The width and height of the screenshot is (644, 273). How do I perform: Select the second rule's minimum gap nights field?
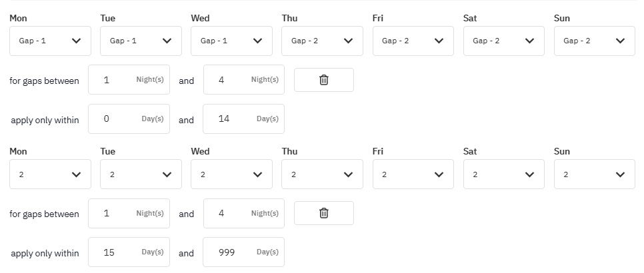click(129, 213)
